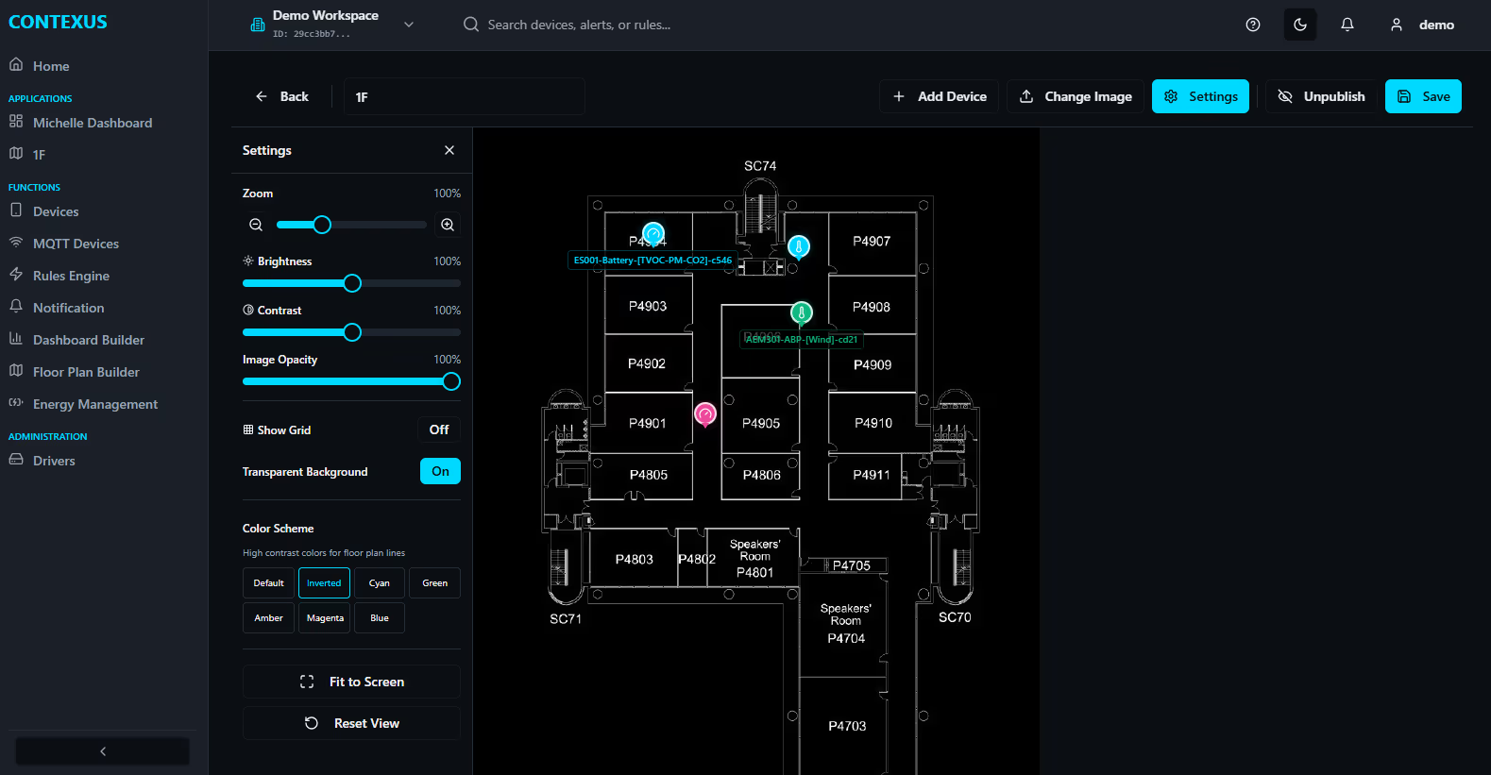Image resolution: width=1491 pixels, height=775 pixels.
Task: Open the demo user menu
Action: point(1422,25)
